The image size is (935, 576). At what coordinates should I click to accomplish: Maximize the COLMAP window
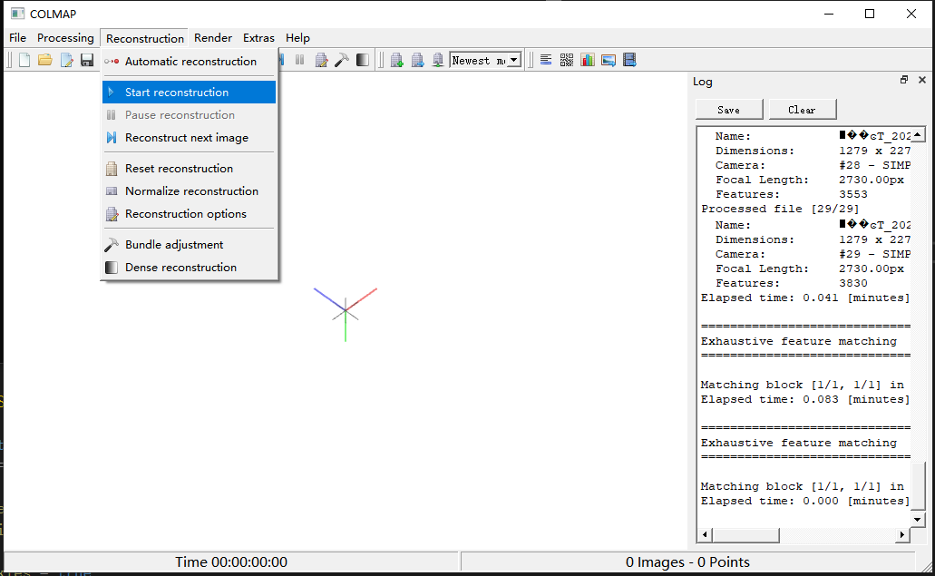[870, 14]
